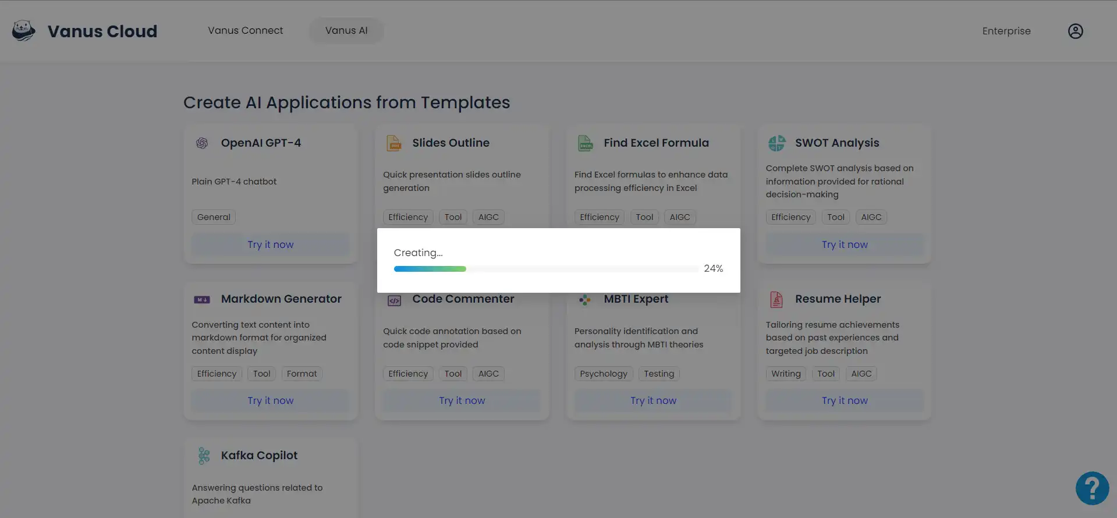Click the AIGC tag on Find Excel Formula
1117x518 pixels.
pos(680,217)
